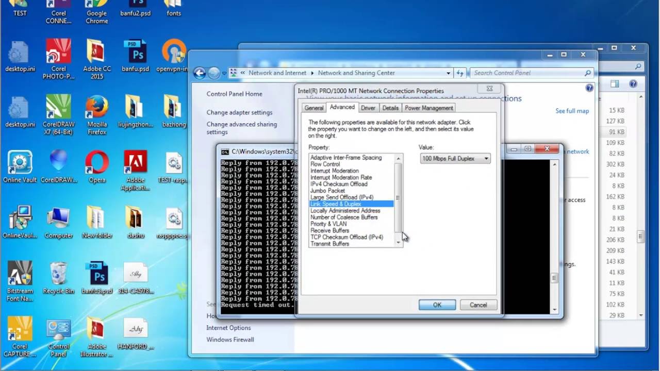Click the Control Panel help icon

click(589, 88)
